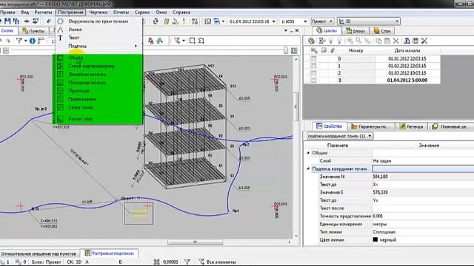The width and height of the screenshot is (474, 266).
Task: Open the scale dropdown 1:1000
Action: (x=305, y=21)
